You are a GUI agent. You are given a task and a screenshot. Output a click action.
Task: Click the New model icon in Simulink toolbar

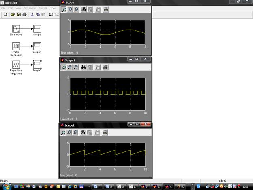point(5,14)
